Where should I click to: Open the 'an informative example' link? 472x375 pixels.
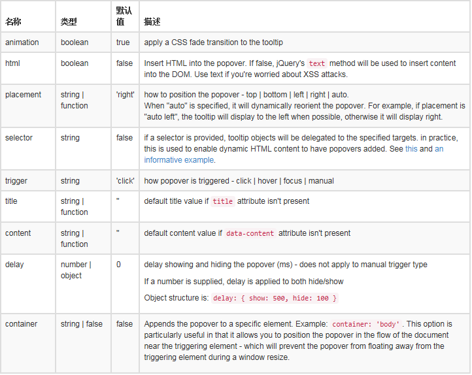pyautogui.click(x=178, y=160)
